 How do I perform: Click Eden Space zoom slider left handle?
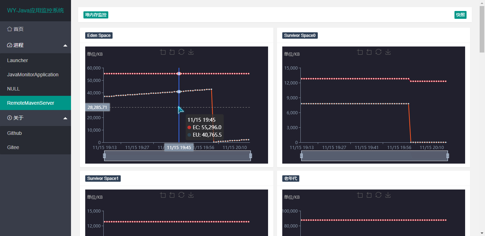104,156
